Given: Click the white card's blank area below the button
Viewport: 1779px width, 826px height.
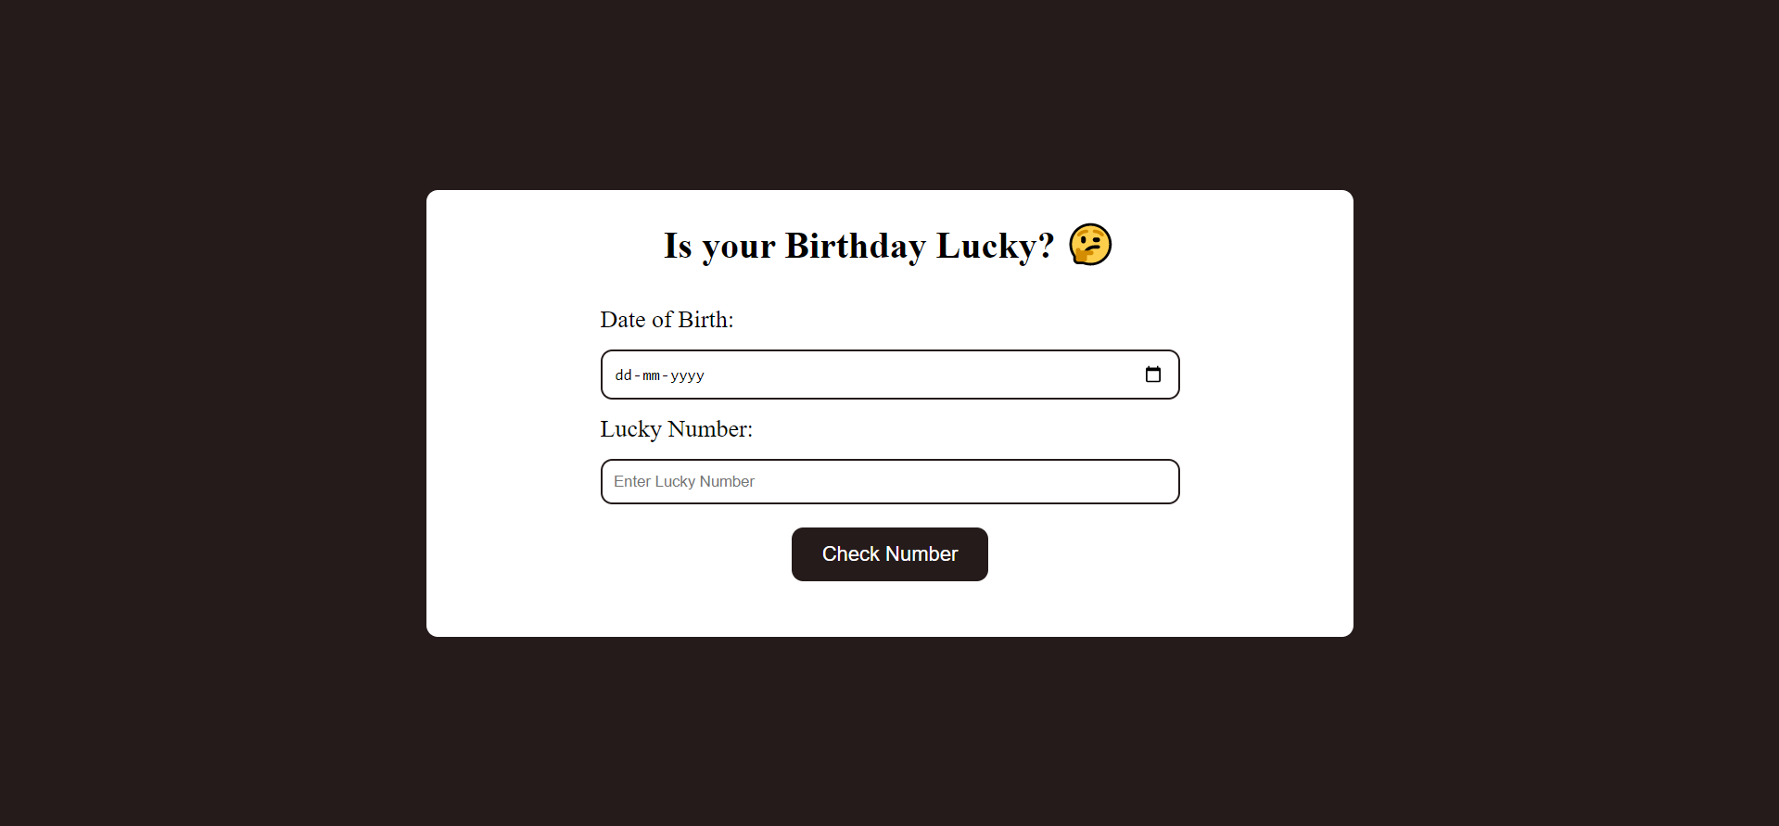Looking at the screenshot, I should click(x=890, y=609).
